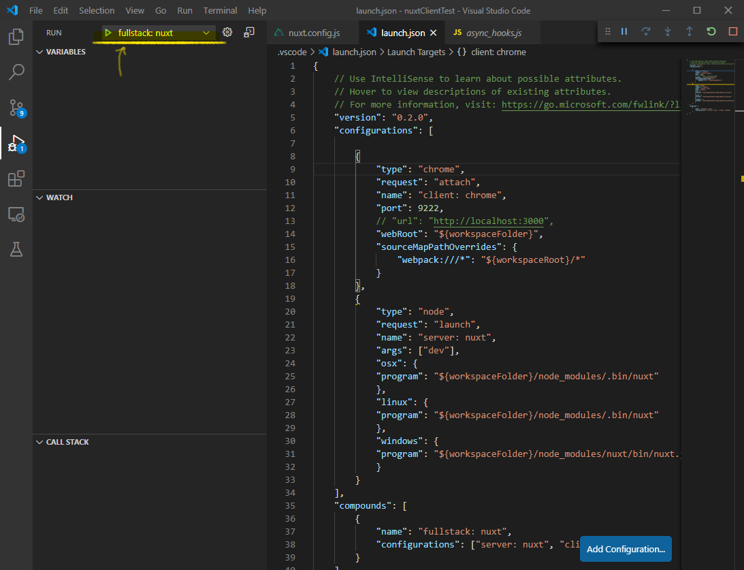
Task: Open the Explorer sidebar view
Action: 15,37
